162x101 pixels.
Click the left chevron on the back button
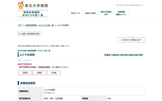(x=19, y=34)
